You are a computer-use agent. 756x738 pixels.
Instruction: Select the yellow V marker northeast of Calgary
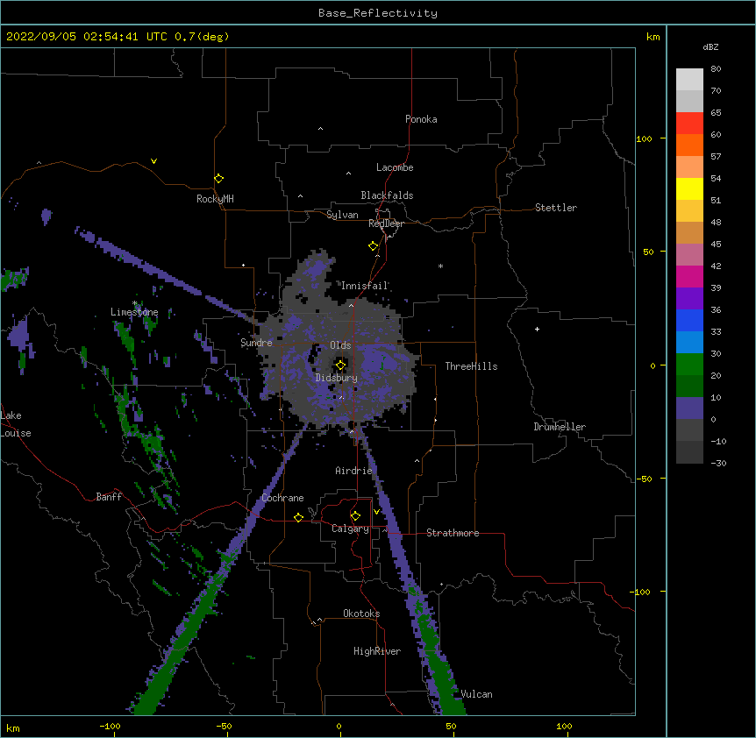point(376,512)
